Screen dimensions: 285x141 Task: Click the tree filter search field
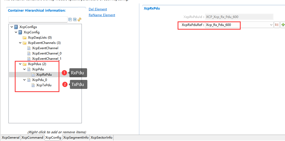[x=38, y=19]
